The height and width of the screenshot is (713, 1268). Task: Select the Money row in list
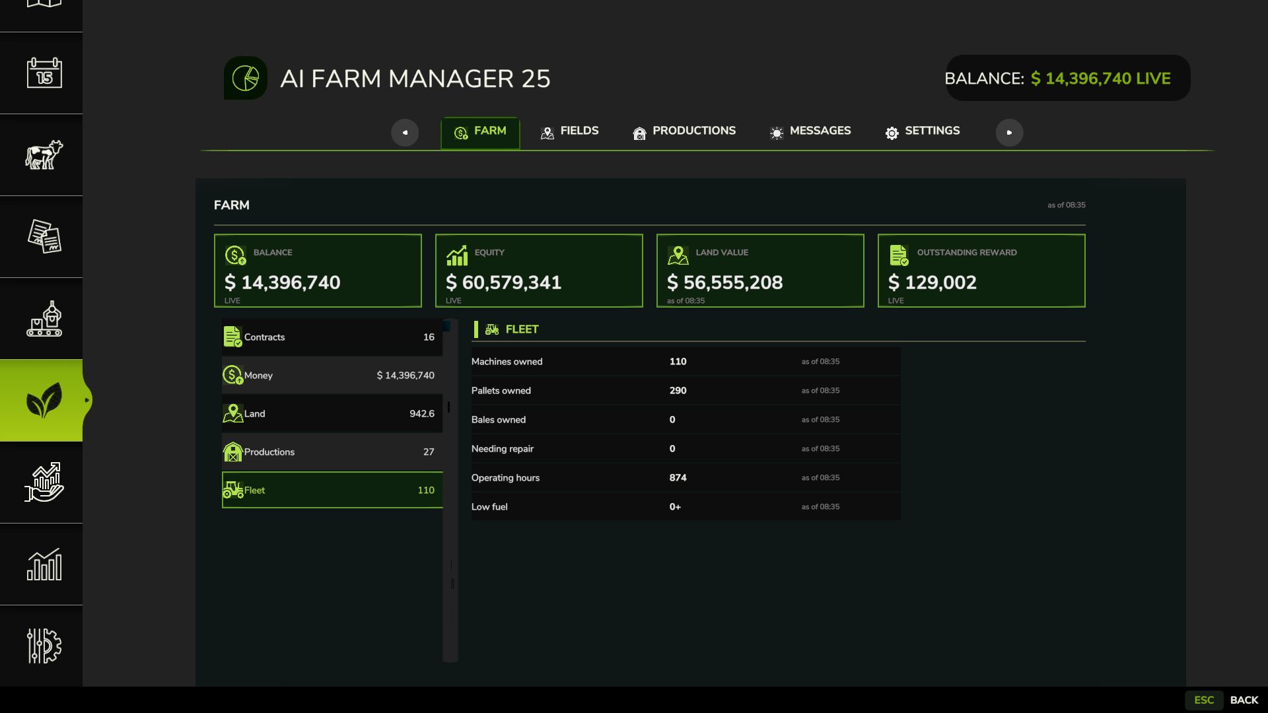pos(332,376)
